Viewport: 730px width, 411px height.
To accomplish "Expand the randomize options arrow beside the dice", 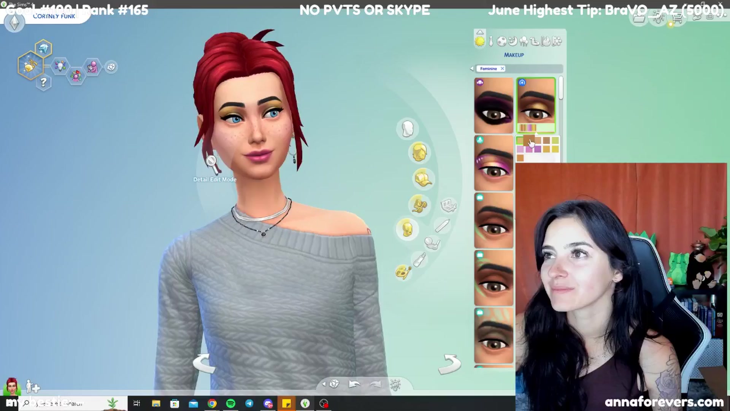I will pyautogui.click(x=324, y=384).
